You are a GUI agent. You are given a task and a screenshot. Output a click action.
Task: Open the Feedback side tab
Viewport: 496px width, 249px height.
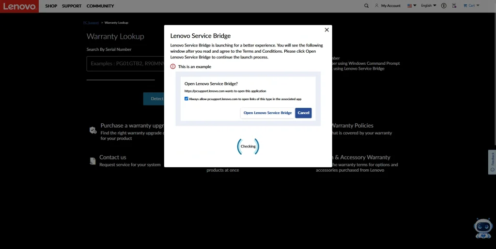point(492,162)
